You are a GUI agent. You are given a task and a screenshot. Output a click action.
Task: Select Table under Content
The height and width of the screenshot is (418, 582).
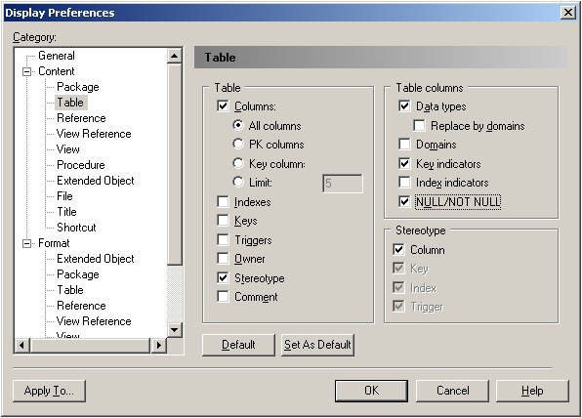[x=70, y=103]
